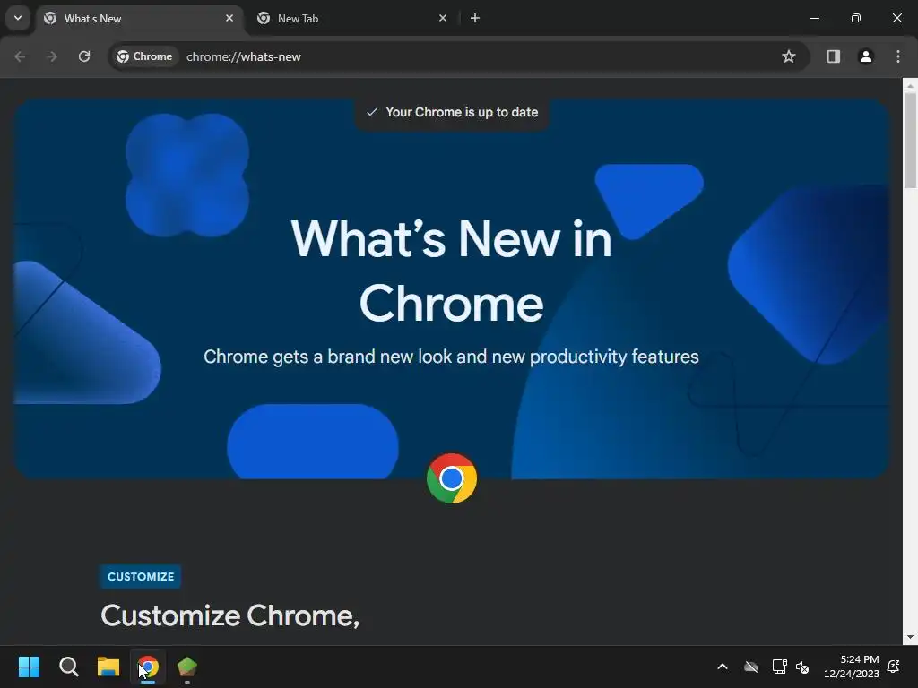Image resolution: width=918 pixels, height=688 pixels.
Task: Open network display tray icon
Action: pyautogui.click(x=779, y=666)
